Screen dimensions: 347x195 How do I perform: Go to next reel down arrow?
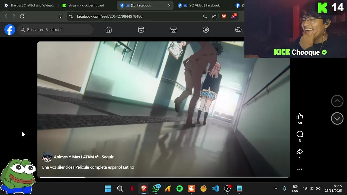(337, 118)
